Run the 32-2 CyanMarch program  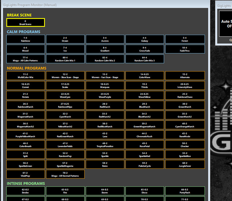tap(65, 115)
